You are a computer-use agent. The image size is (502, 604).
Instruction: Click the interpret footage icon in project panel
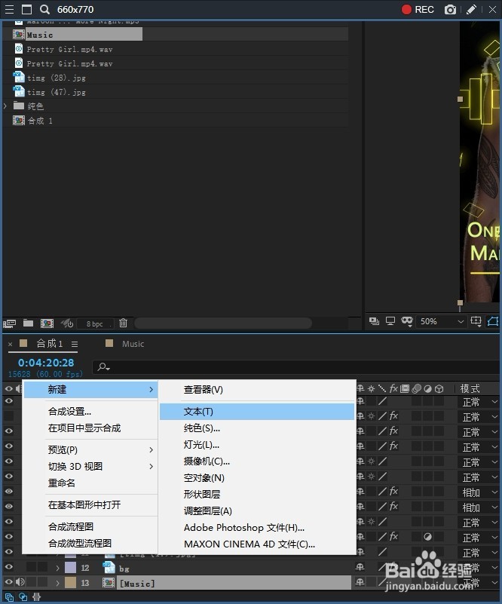tap(10, 323)
